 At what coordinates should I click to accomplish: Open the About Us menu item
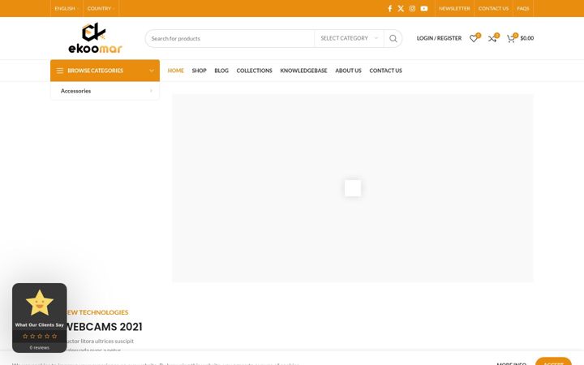coord(348,71)
